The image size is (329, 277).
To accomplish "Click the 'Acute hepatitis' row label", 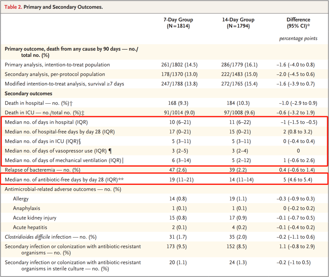I will 30,227.
